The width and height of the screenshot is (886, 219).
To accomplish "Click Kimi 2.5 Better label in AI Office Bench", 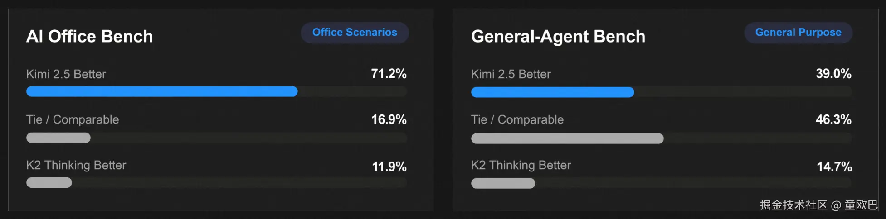I will click(x=66, y=74).
